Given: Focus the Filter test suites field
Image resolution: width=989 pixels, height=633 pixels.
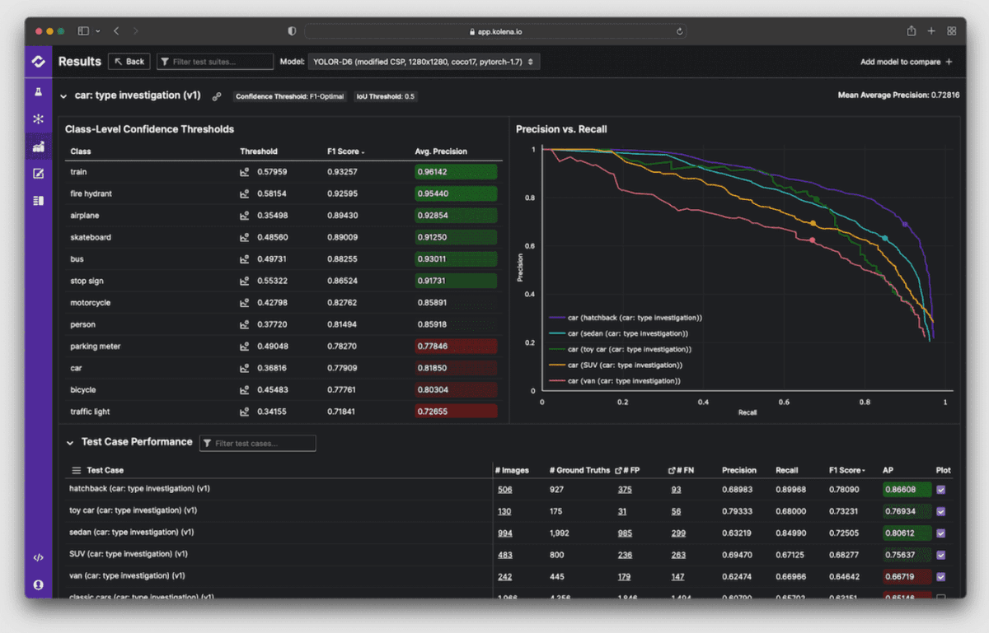Looking at the screenshot, I should (x=215, y=62).
